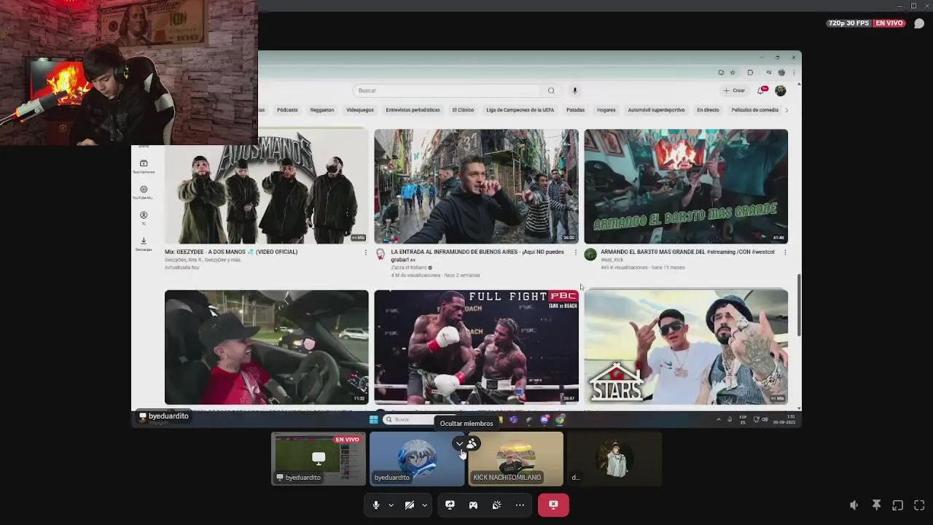The height and width of the screenshot is (525, 933).
Task: Open options menu for Buenos Aires video
Action: tap(576, 252)
